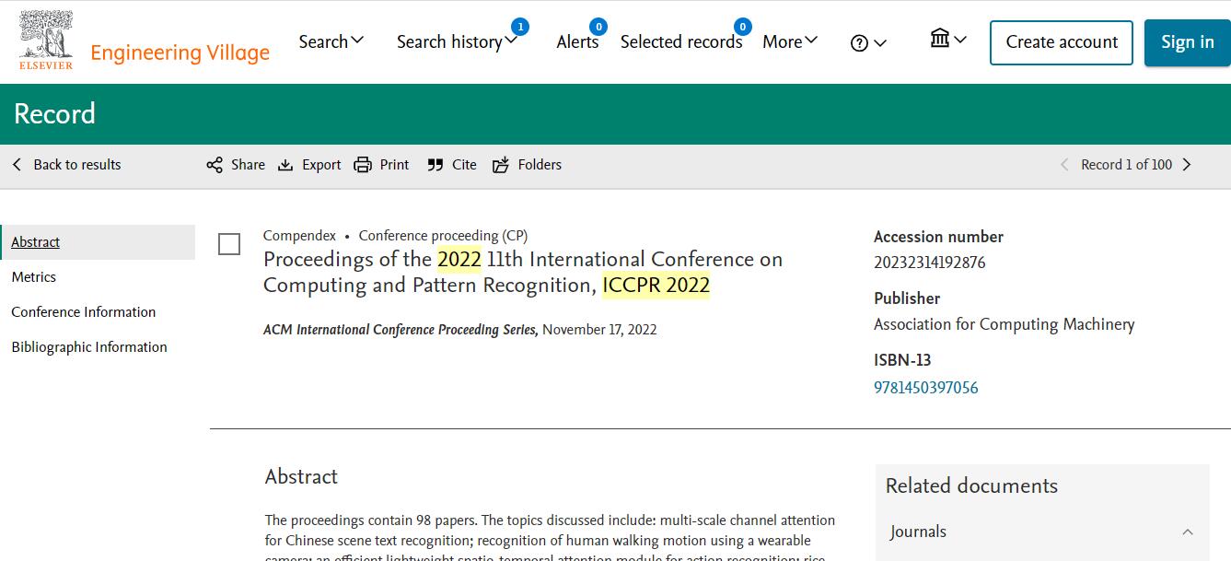Go to next record arrow

pos(1187,165)
